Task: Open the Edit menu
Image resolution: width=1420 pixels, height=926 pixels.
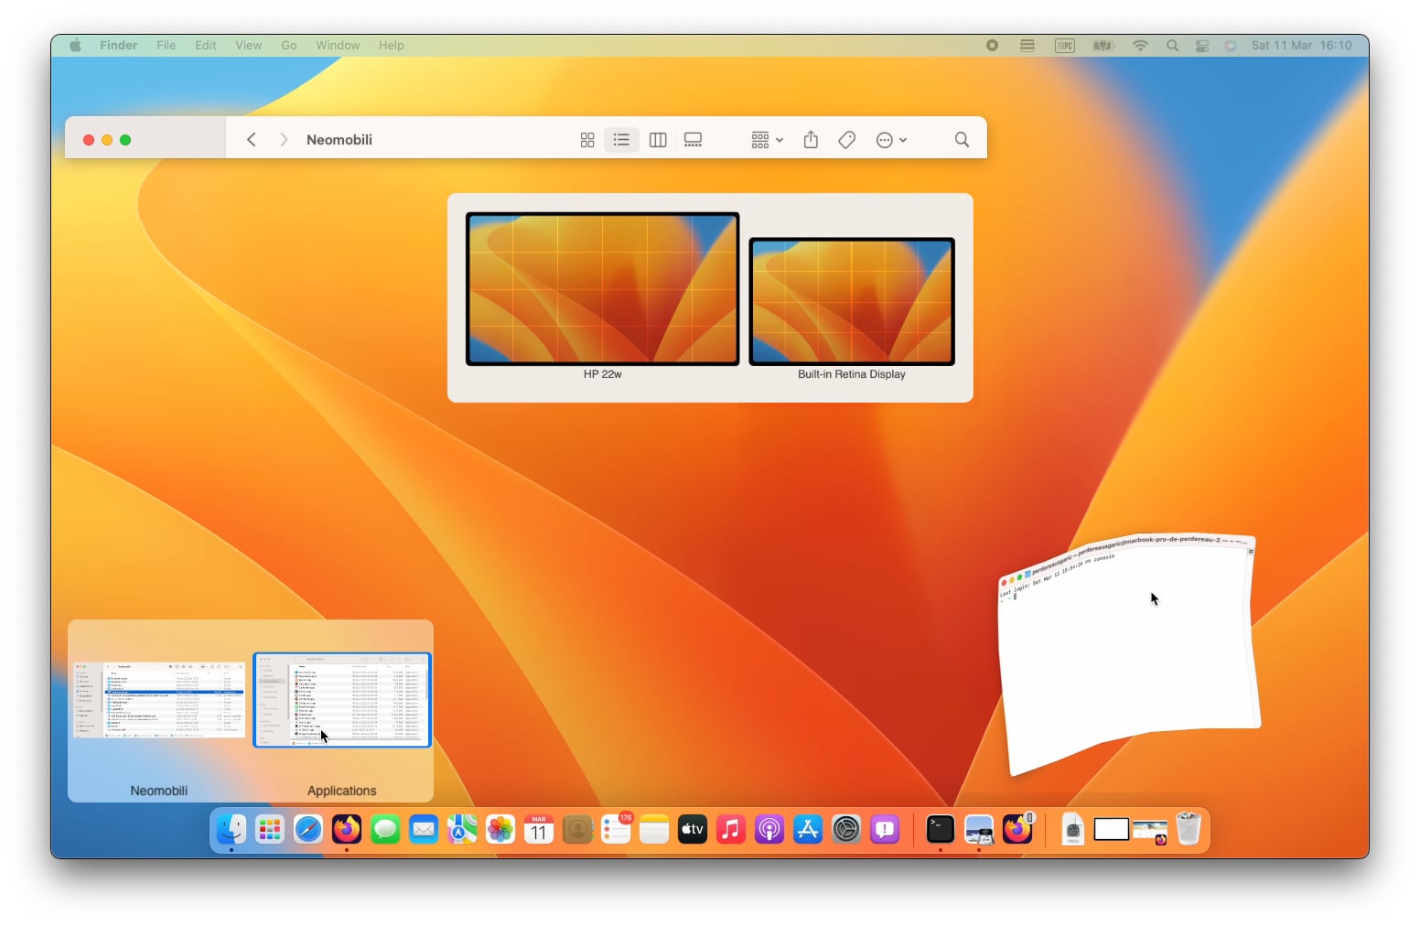Action: [x=206, y=46]
